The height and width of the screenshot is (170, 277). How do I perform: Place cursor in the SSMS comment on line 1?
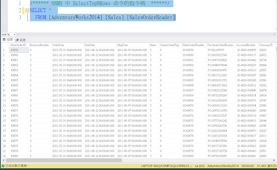pyautogui.click(x=100, y=3)
